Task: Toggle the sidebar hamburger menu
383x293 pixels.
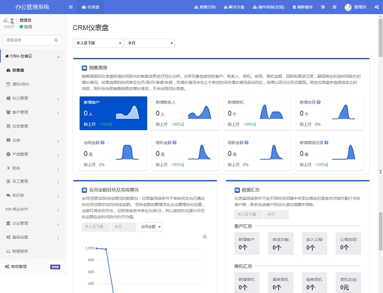Action: [70, 7]
